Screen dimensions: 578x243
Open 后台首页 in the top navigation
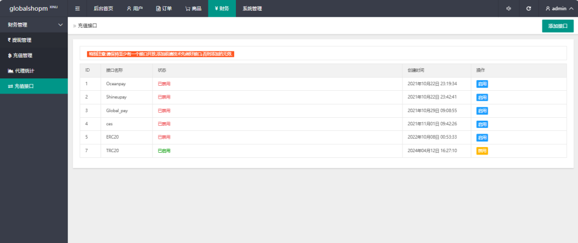(103, 8)
